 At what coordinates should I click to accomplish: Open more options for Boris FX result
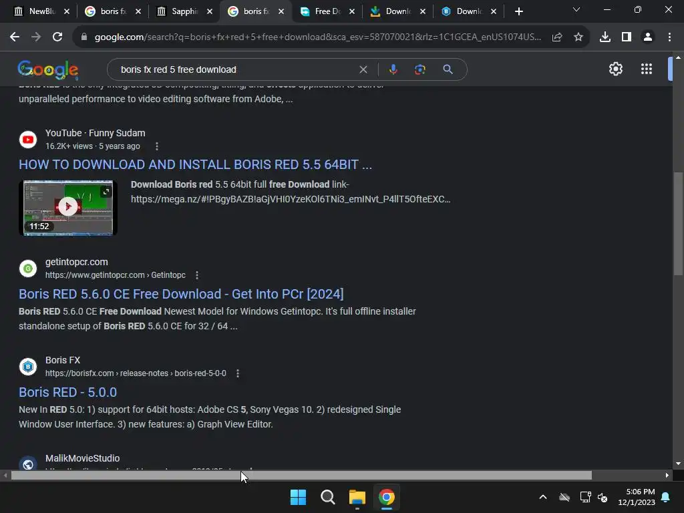point(238,373)
